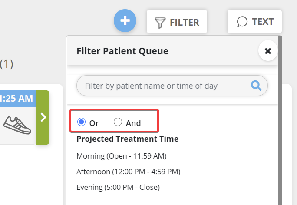
Task: Click the Filter Patient Queue title
Action: tap(122, 51)
